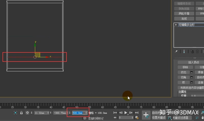Image resolution: width=204 pixels, height=121 pixels.
Task: Click the 移除 remove button
Action: 185,67
